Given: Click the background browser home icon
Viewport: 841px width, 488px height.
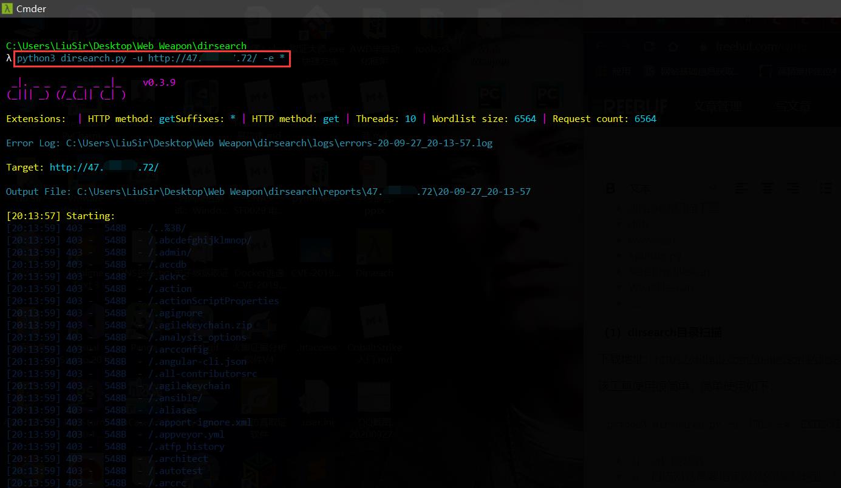Looking at the screenshot, I should point(673,47).
